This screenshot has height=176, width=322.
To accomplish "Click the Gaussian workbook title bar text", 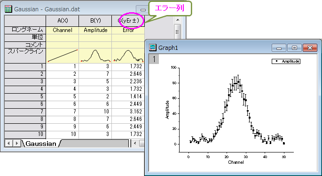I will coord(47,9).
